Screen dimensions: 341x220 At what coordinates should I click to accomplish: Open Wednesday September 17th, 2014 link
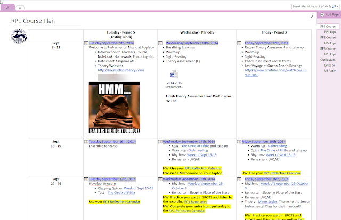click(x=189, y=142)
